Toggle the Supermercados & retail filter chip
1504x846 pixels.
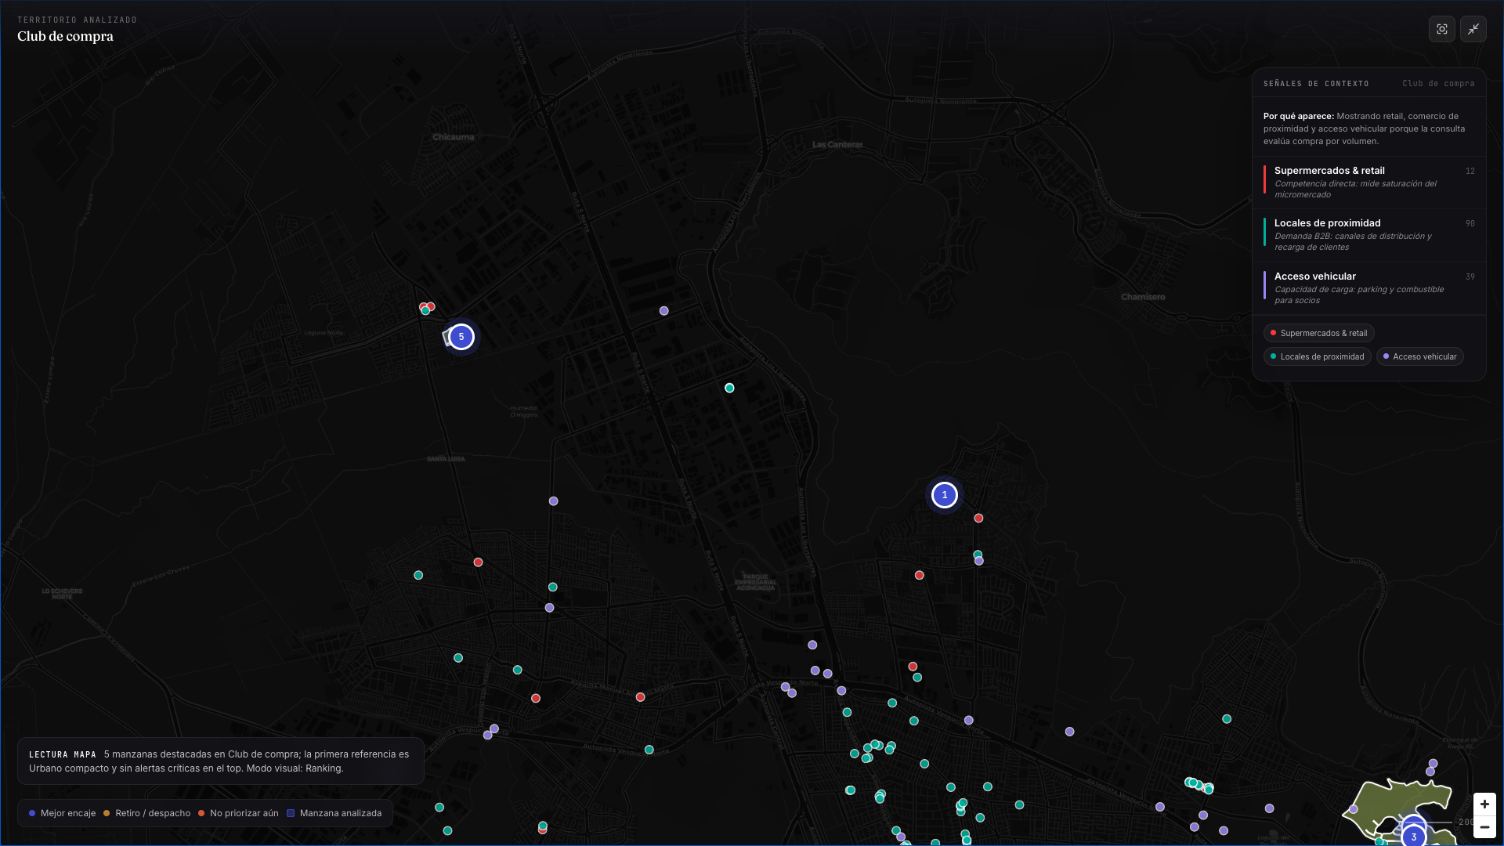point(1318,333)
